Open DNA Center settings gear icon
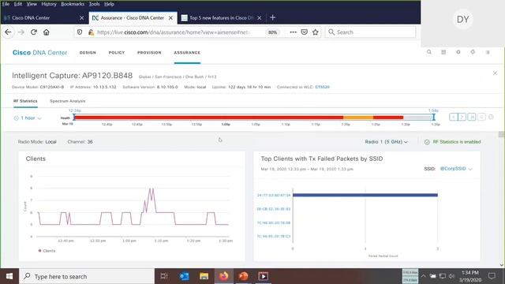The height and width of the screenshot is (284, 505). [x=458, y=52]
